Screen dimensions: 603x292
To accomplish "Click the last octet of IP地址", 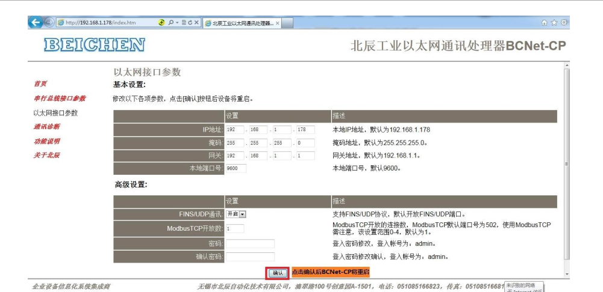I will [304, 130].
